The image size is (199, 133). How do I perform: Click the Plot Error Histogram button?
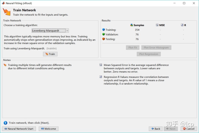coord(156,48)
